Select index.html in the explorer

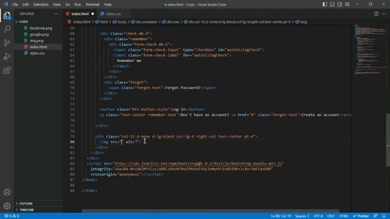coord(38,47)
